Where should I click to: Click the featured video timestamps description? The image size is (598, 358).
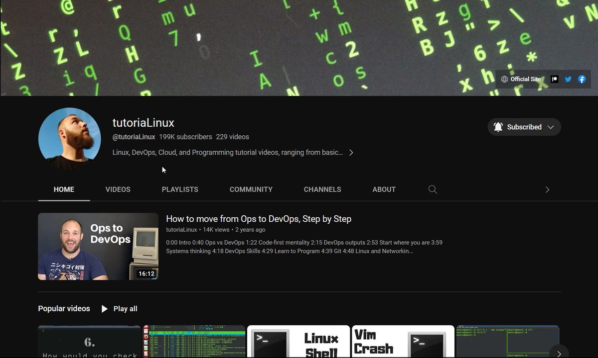pos(304,247)
